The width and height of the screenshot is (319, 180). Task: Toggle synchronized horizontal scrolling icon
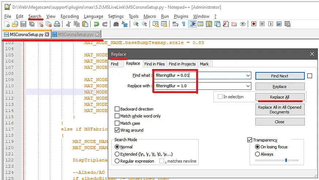coord(164,24)
